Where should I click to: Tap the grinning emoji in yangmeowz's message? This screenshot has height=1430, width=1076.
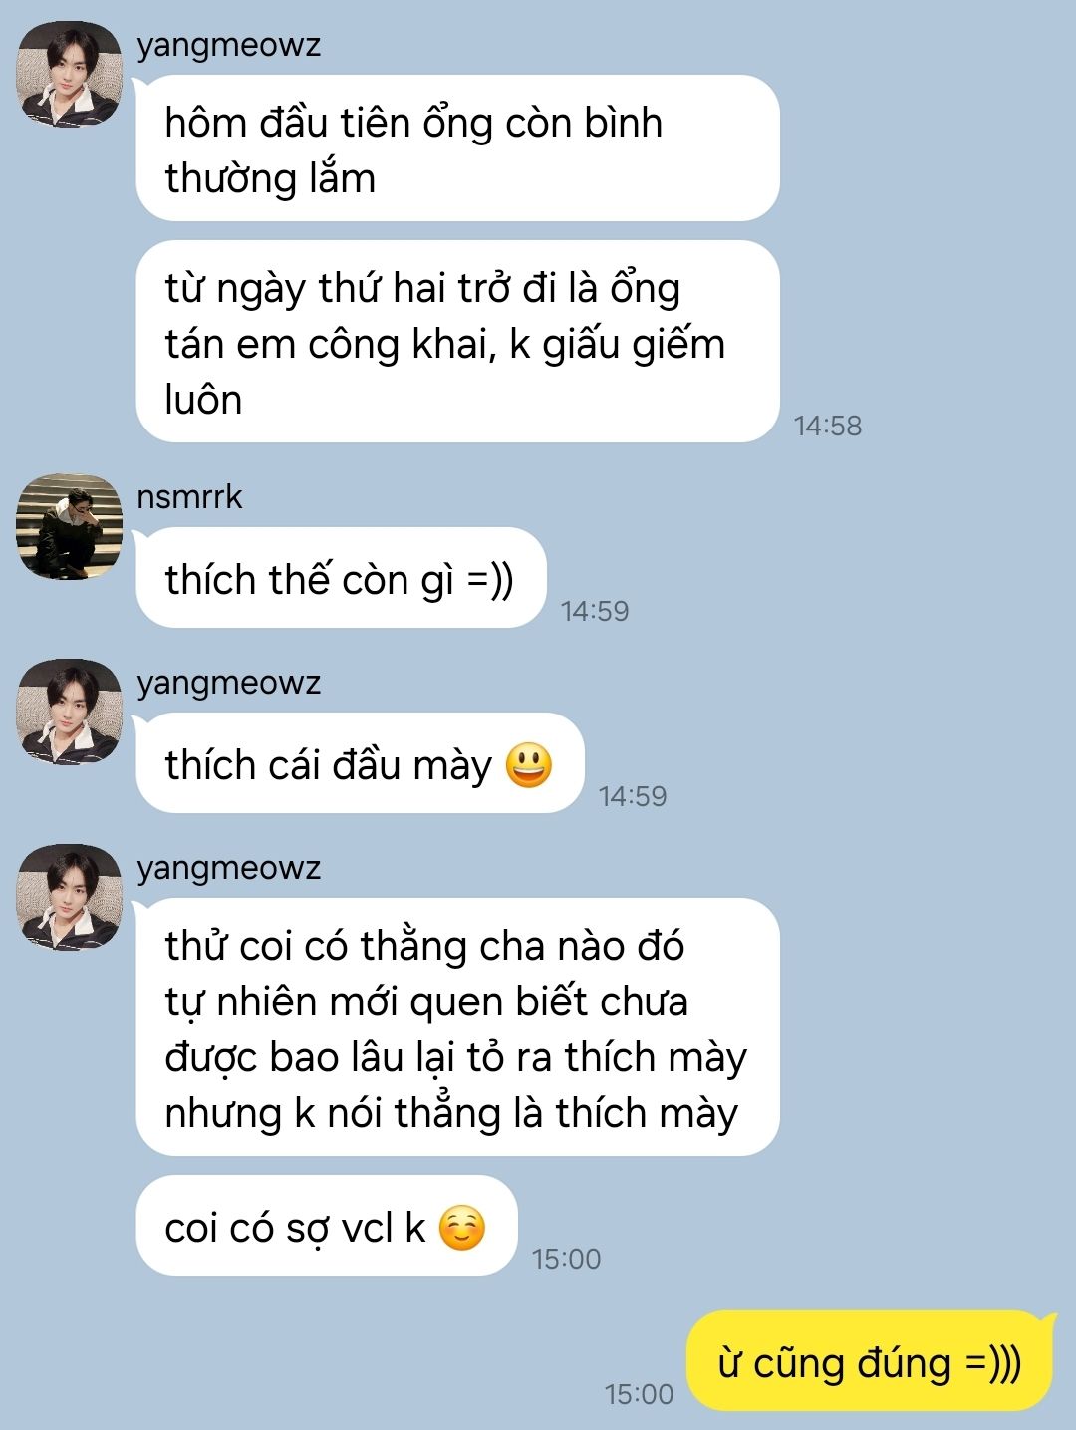pos(529,765)
